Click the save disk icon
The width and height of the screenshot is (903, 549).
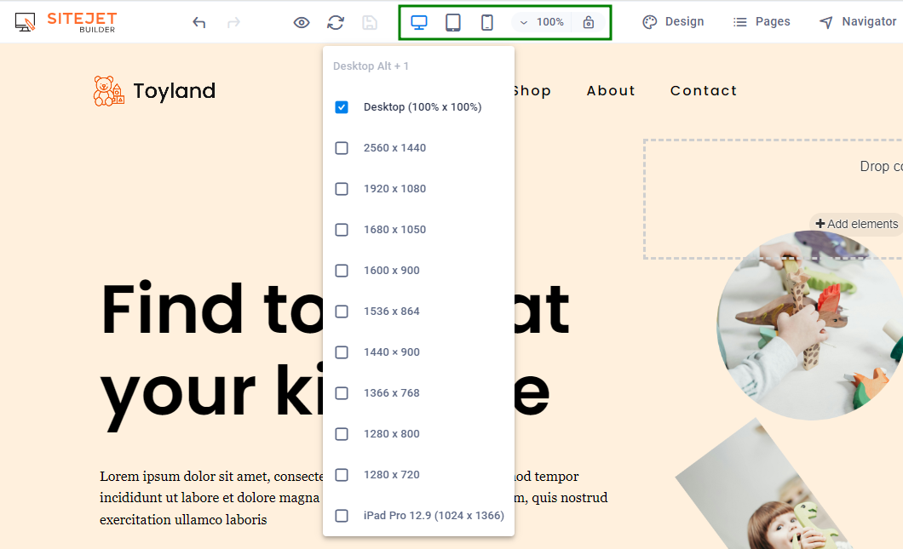click(x=370, y=22)
